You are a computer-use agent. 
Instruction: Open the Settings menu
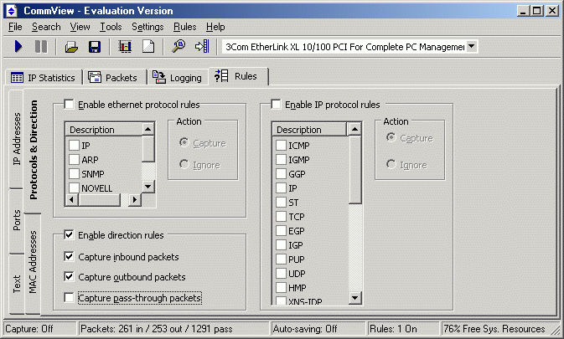pyautogui.click(x=147, y=27)
